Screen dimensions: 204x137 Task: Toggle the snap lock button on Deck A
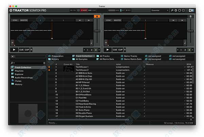31,50
